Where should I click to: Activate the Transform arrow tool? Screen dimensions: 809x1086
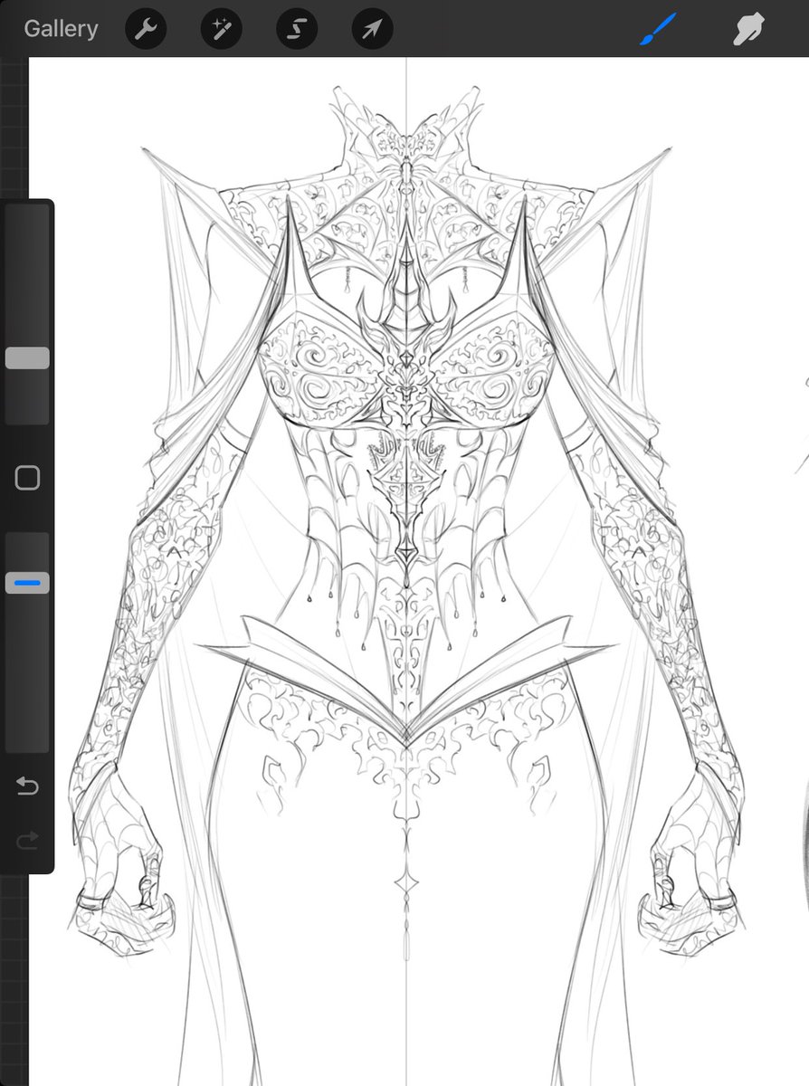coord(372,29)
